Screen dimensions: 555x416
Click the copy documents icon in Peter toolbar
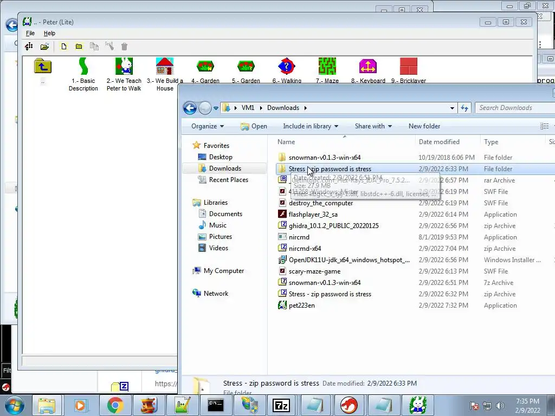coord(94,47)
